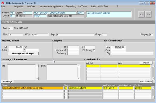
Task: Click the tenant list scroll down arrow
Action: (x=153, y=97)
